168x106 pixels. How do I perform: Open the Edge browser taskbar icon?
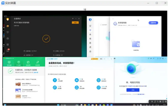[89, 105]
